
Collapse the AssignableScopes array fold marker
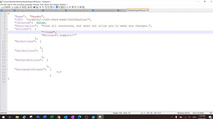pos(7,69)
